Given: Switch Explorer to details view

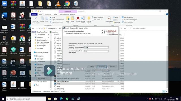Looking at the screenshot, I should coord(164,91).
